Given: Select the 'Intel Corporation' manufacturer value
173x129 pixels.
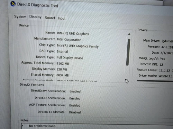Looking at the screenshot, I should pos(69,40).
